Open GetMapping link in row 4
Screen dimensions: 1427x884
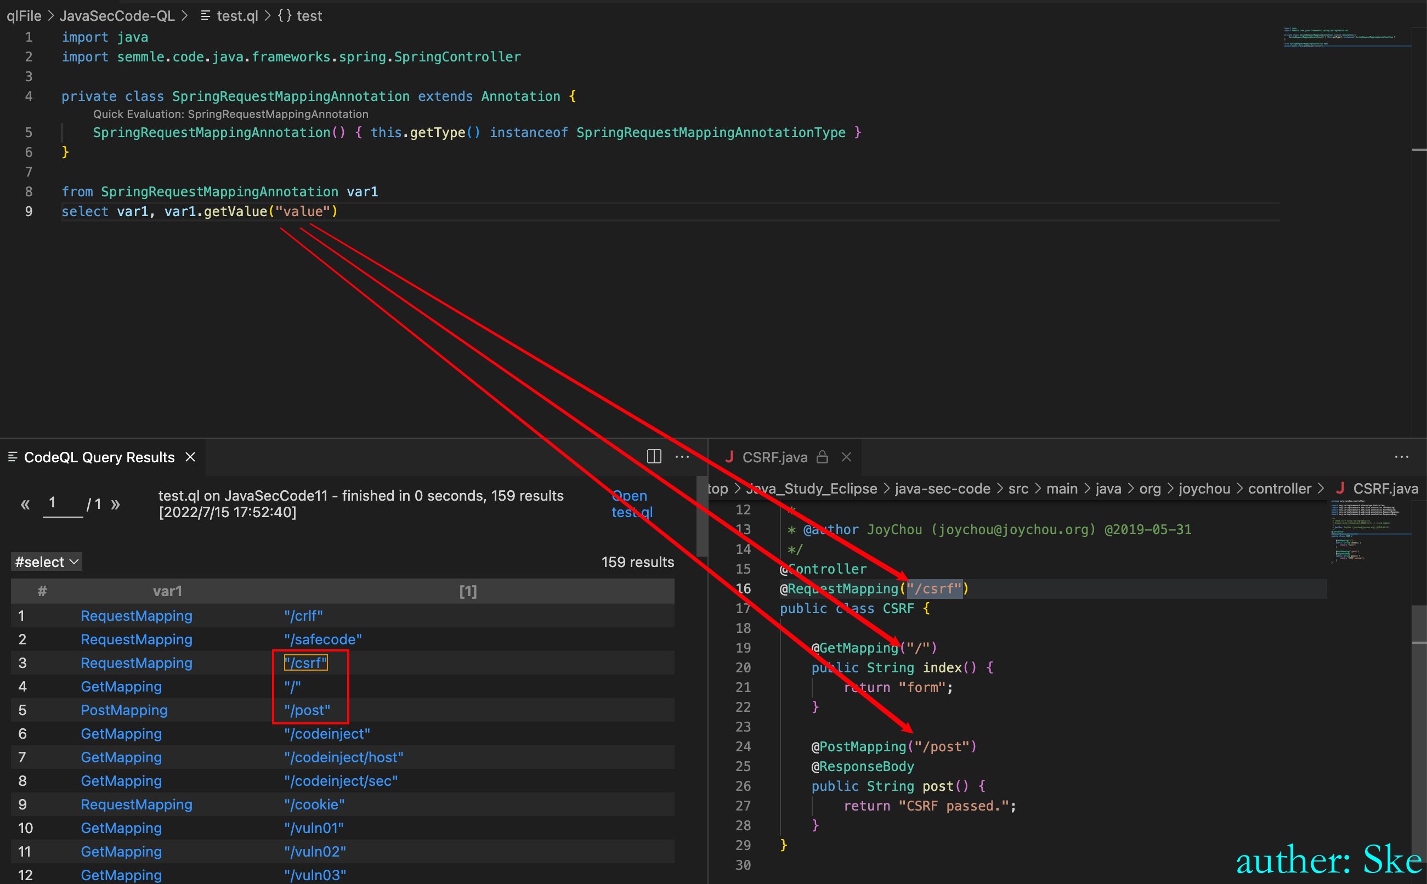tap(121, 687)
